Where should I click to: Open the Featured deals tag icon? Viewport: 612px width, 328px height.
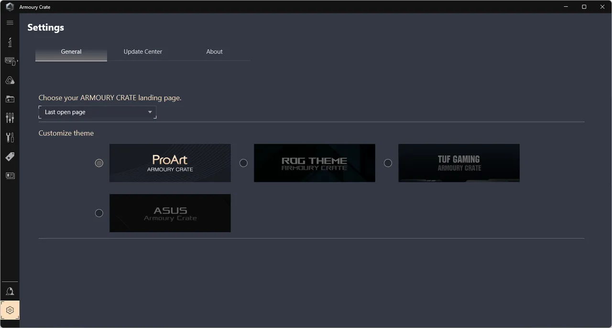click(10, 157)
